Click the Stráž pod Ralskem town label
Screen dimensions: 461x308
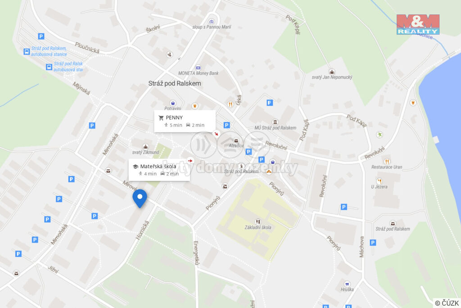pyautogui.click(x=175, y=83)
